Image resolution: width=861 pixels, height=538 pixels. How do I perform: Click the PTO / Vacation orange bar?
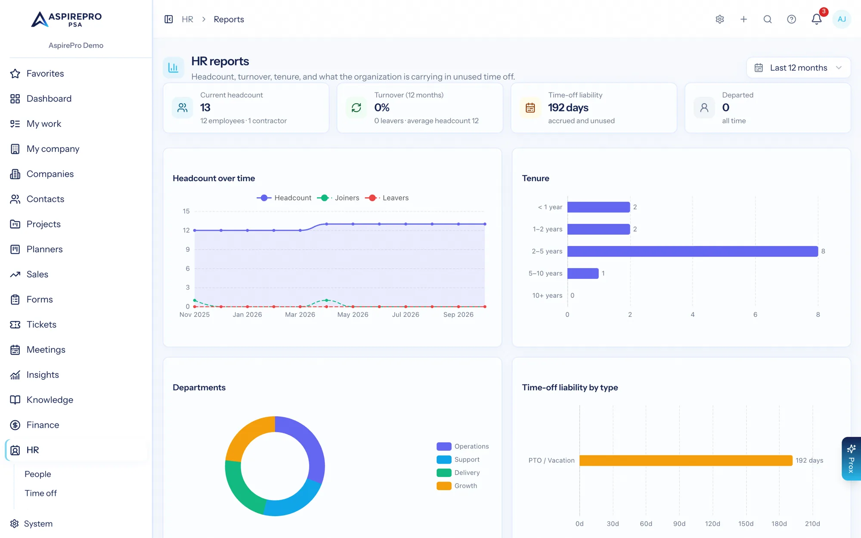[x=686, y=461]
